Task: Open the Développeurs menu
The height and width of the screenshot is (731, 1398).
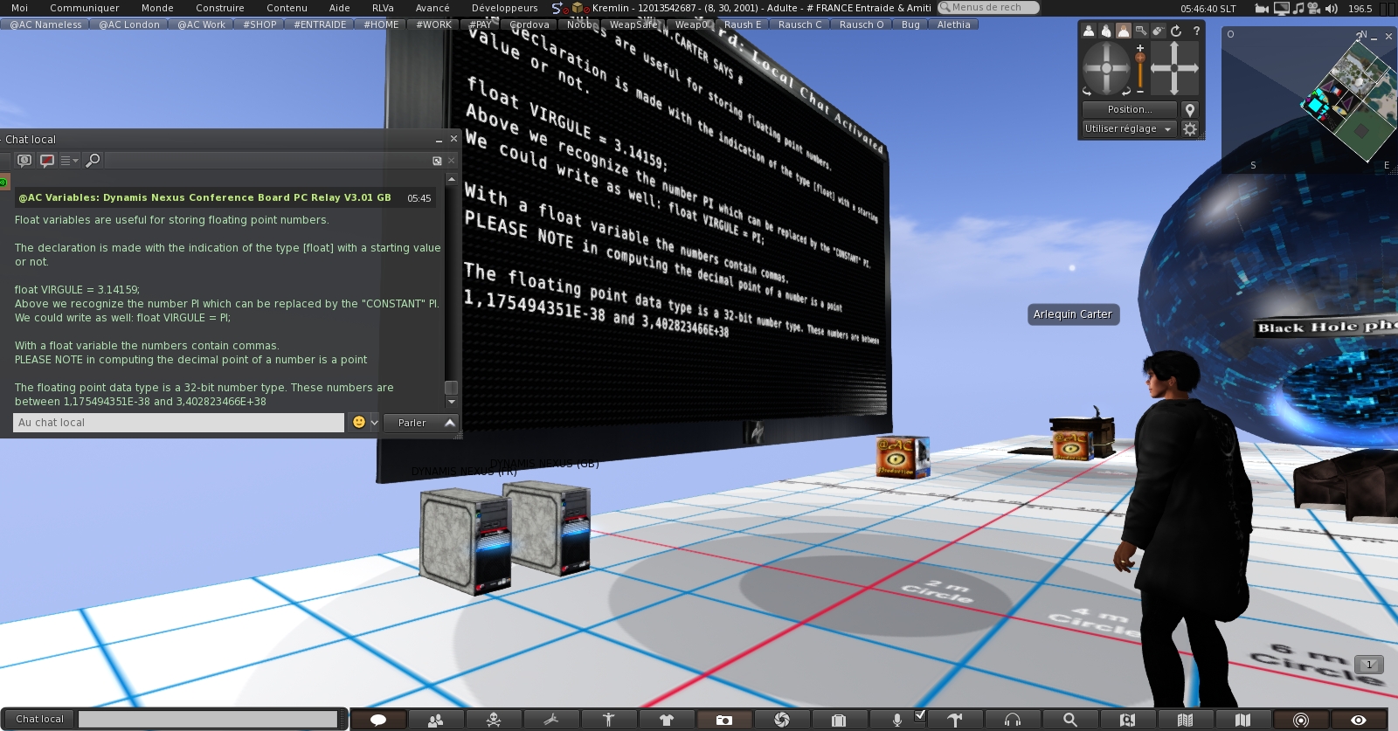Action: click(504, 8)
